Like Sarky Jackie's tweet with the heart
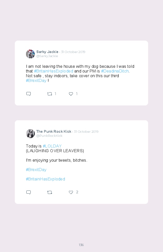The image size is (163, 252). click(x=71, y=94)
